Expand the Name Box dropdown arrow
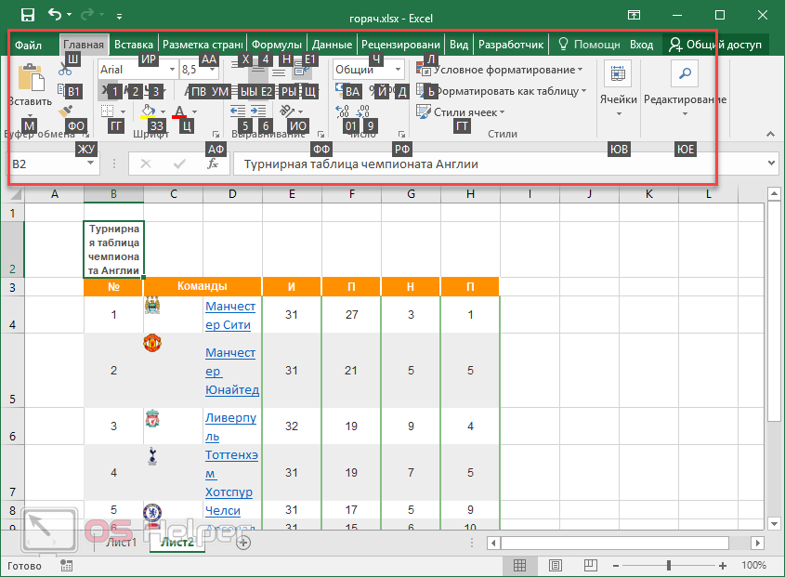Screen dimensions: 785x577 (91, 164)
